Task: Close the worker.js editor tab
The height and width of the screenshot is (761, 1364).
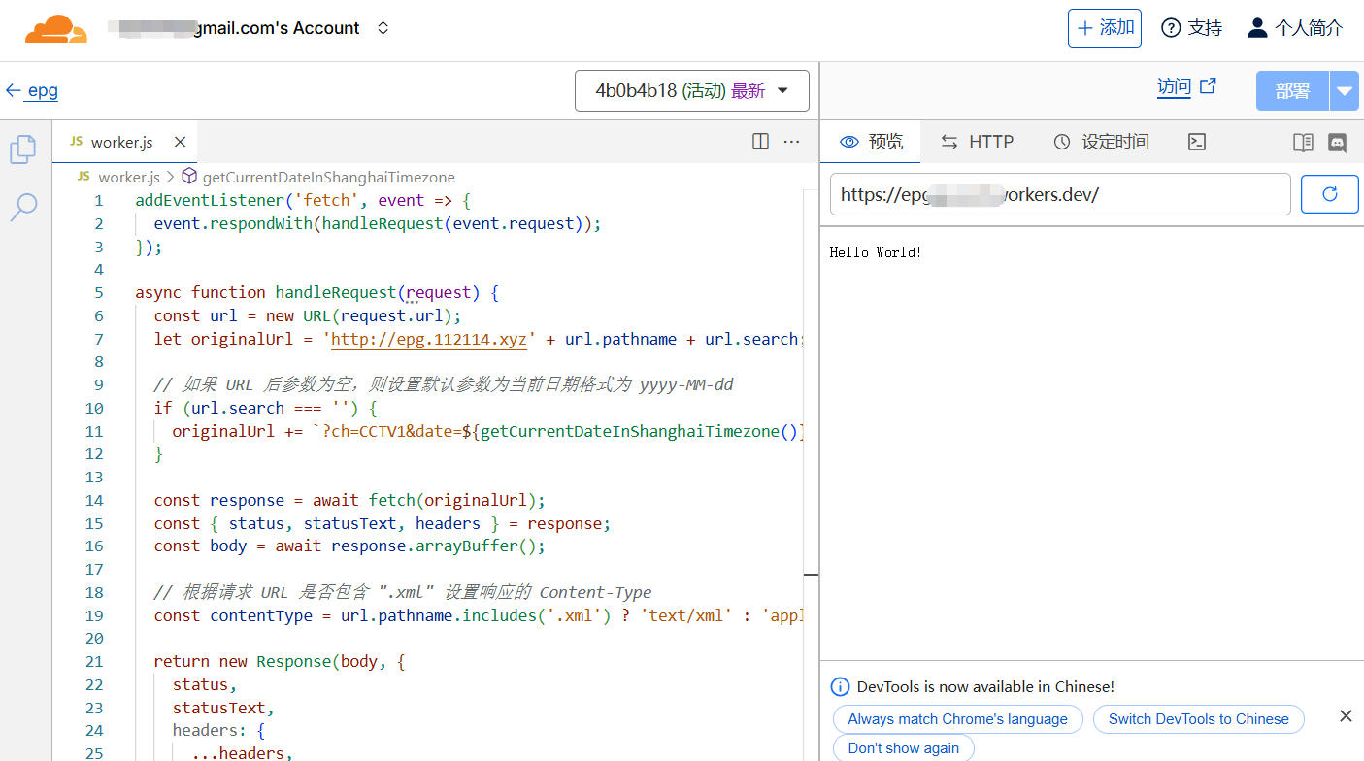Action: (x=180, y=142)
